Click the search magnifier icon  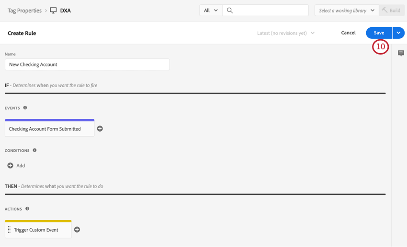click(x=230, y=11)
